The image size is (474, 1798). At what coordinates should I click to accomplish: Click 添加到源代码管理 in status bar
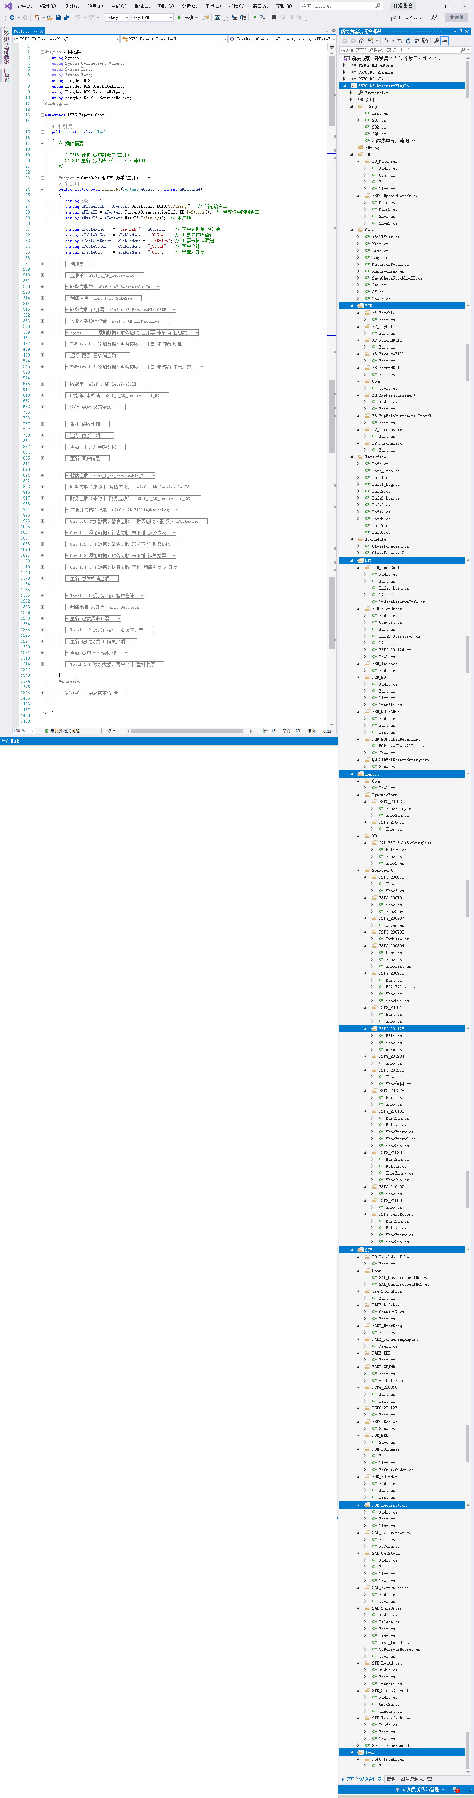(420, 1790)
